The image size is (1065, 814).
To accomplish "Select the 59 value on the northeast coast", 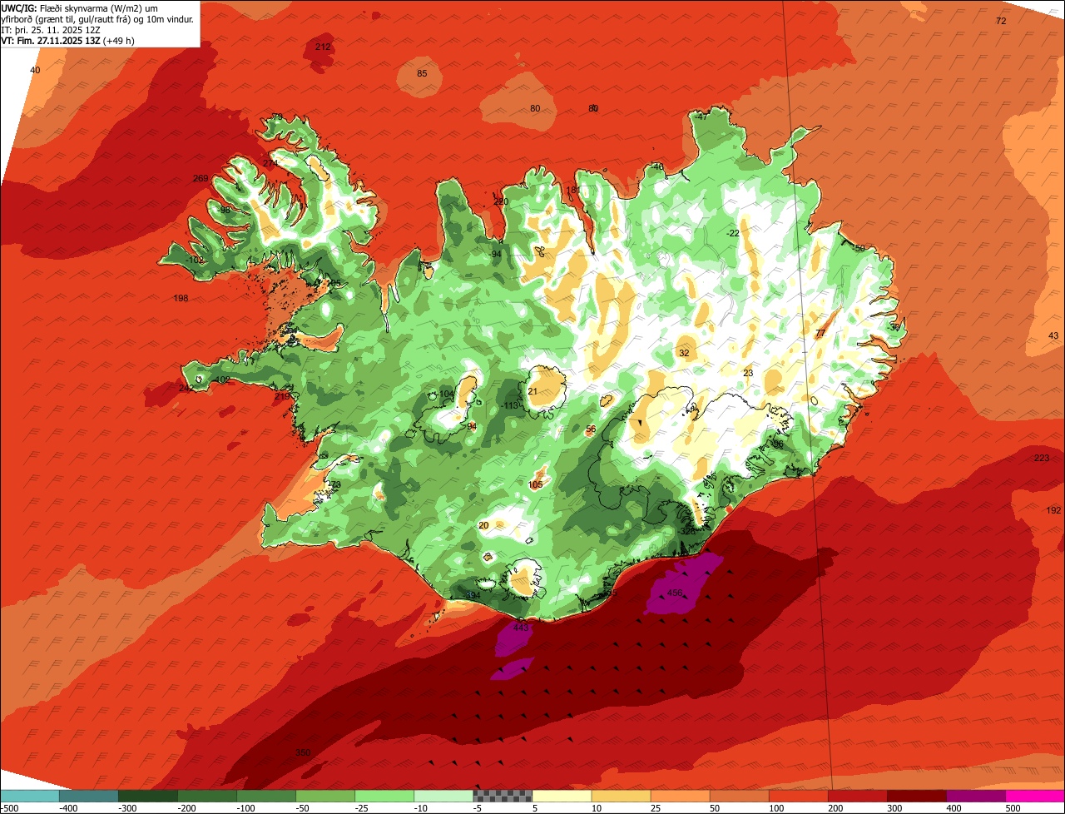I will [x=859, y=248].
